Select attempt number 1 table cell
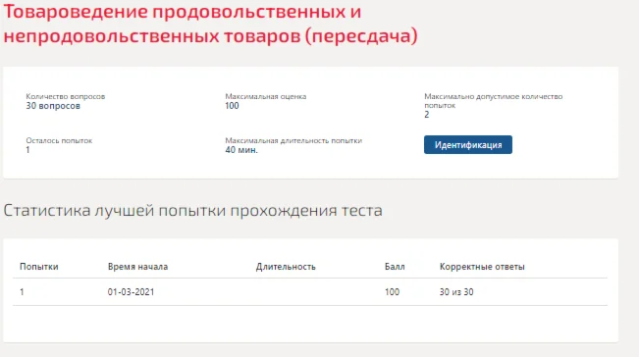Image resolution: width=639 pixels, height=357 pixels. click(22, 292)
